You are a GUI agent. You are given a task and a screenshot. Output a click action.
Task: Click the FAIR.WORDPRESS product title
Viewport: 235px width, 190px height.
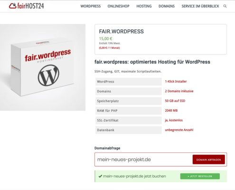tap(121, 31)
